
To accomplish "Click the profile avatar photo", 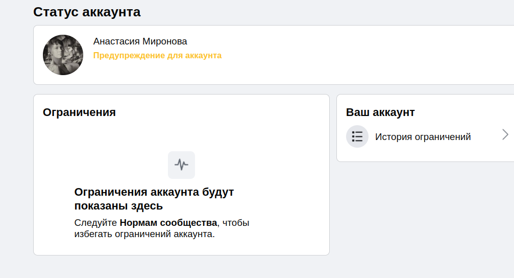I will 63,55.
